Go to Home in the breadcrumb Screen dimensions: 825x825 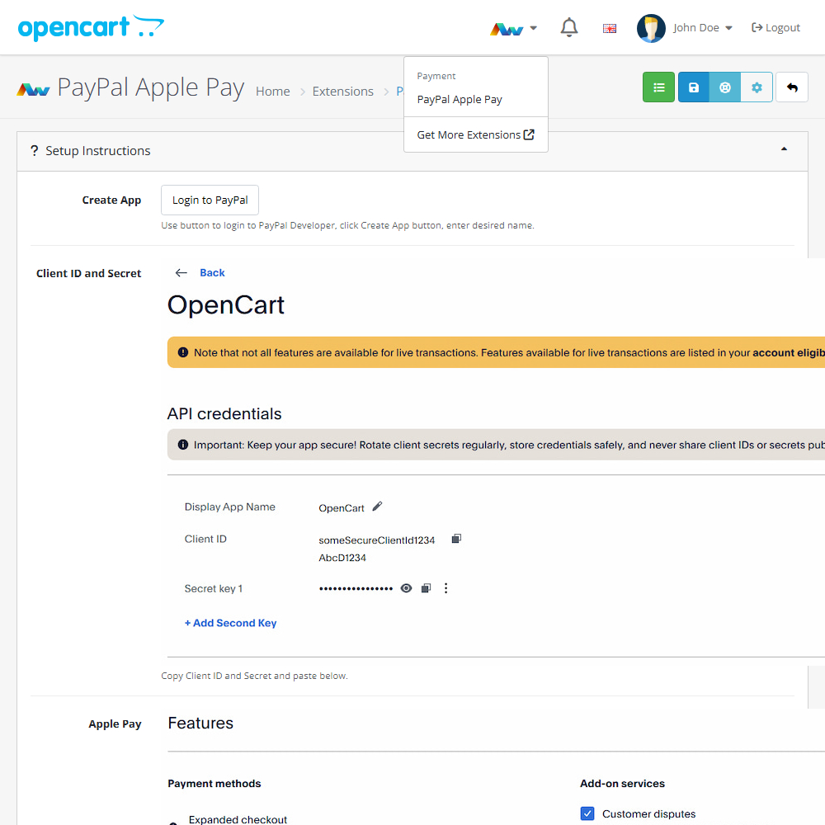tap(272, 92)
